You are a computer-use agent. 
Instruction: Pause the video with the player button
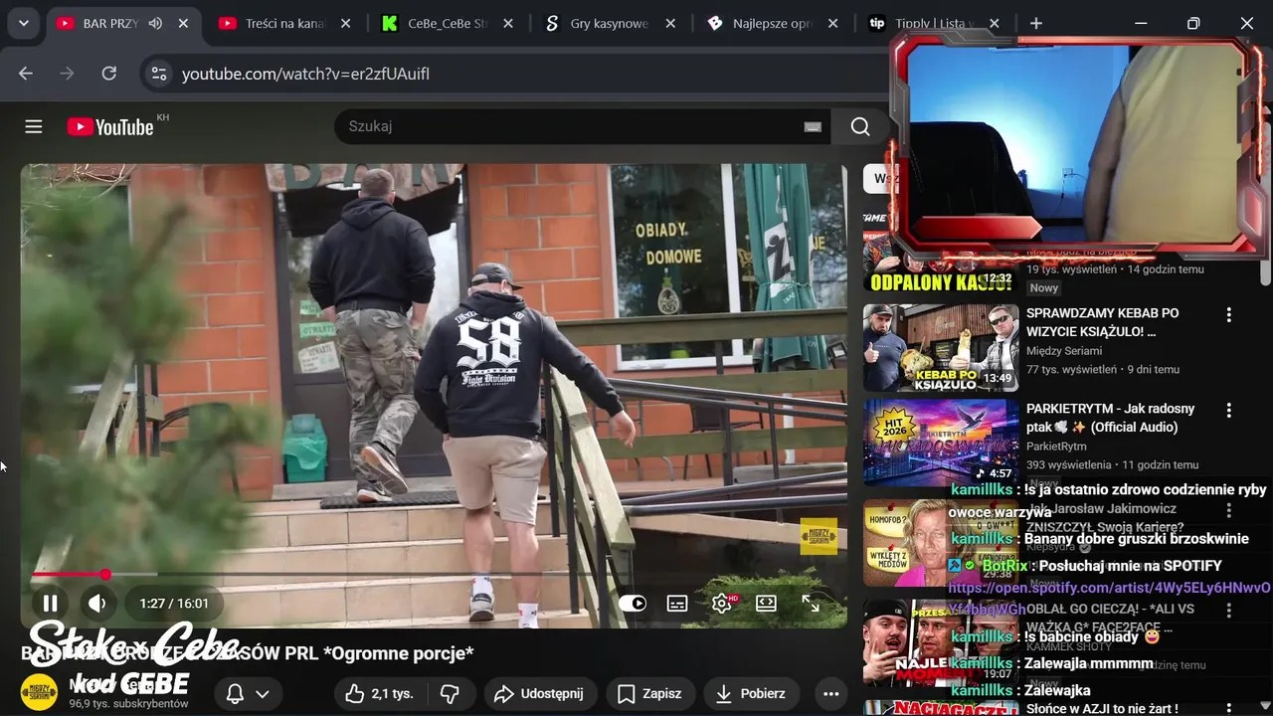[x=50, y=603]
